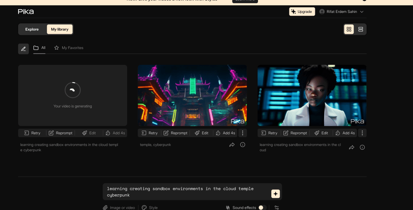Click the pencil edit library icon
The image size is (413, 210).
click(x=23, y=49)
